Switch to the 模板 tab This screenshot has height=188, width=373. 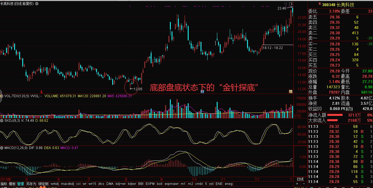pos(13,184)
